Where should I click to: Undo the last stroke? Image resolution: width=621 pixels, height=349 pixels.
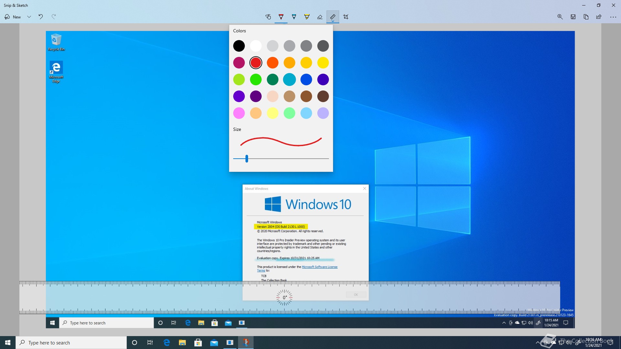click(41, 17)
